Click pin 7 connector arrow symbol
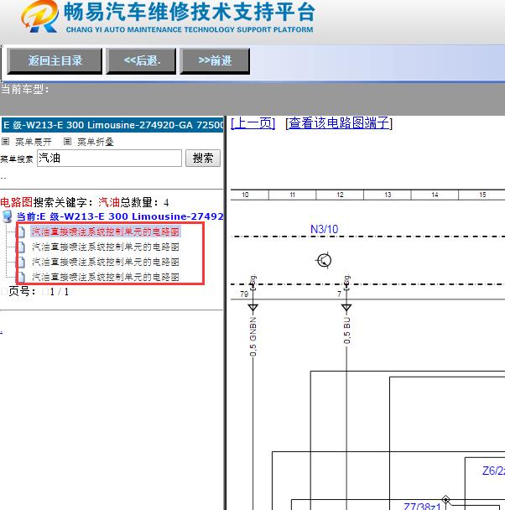The height and width of the screenshot is (510, 505). [346, 307]
